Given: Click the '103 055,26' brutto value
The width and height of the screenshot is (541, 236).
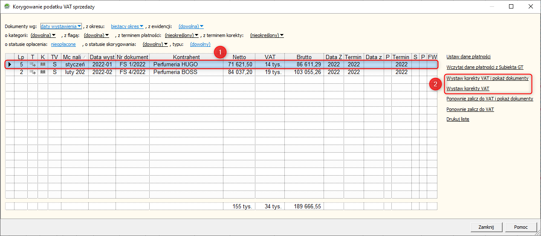Looking at the screenshot, I should click(307, 72).
